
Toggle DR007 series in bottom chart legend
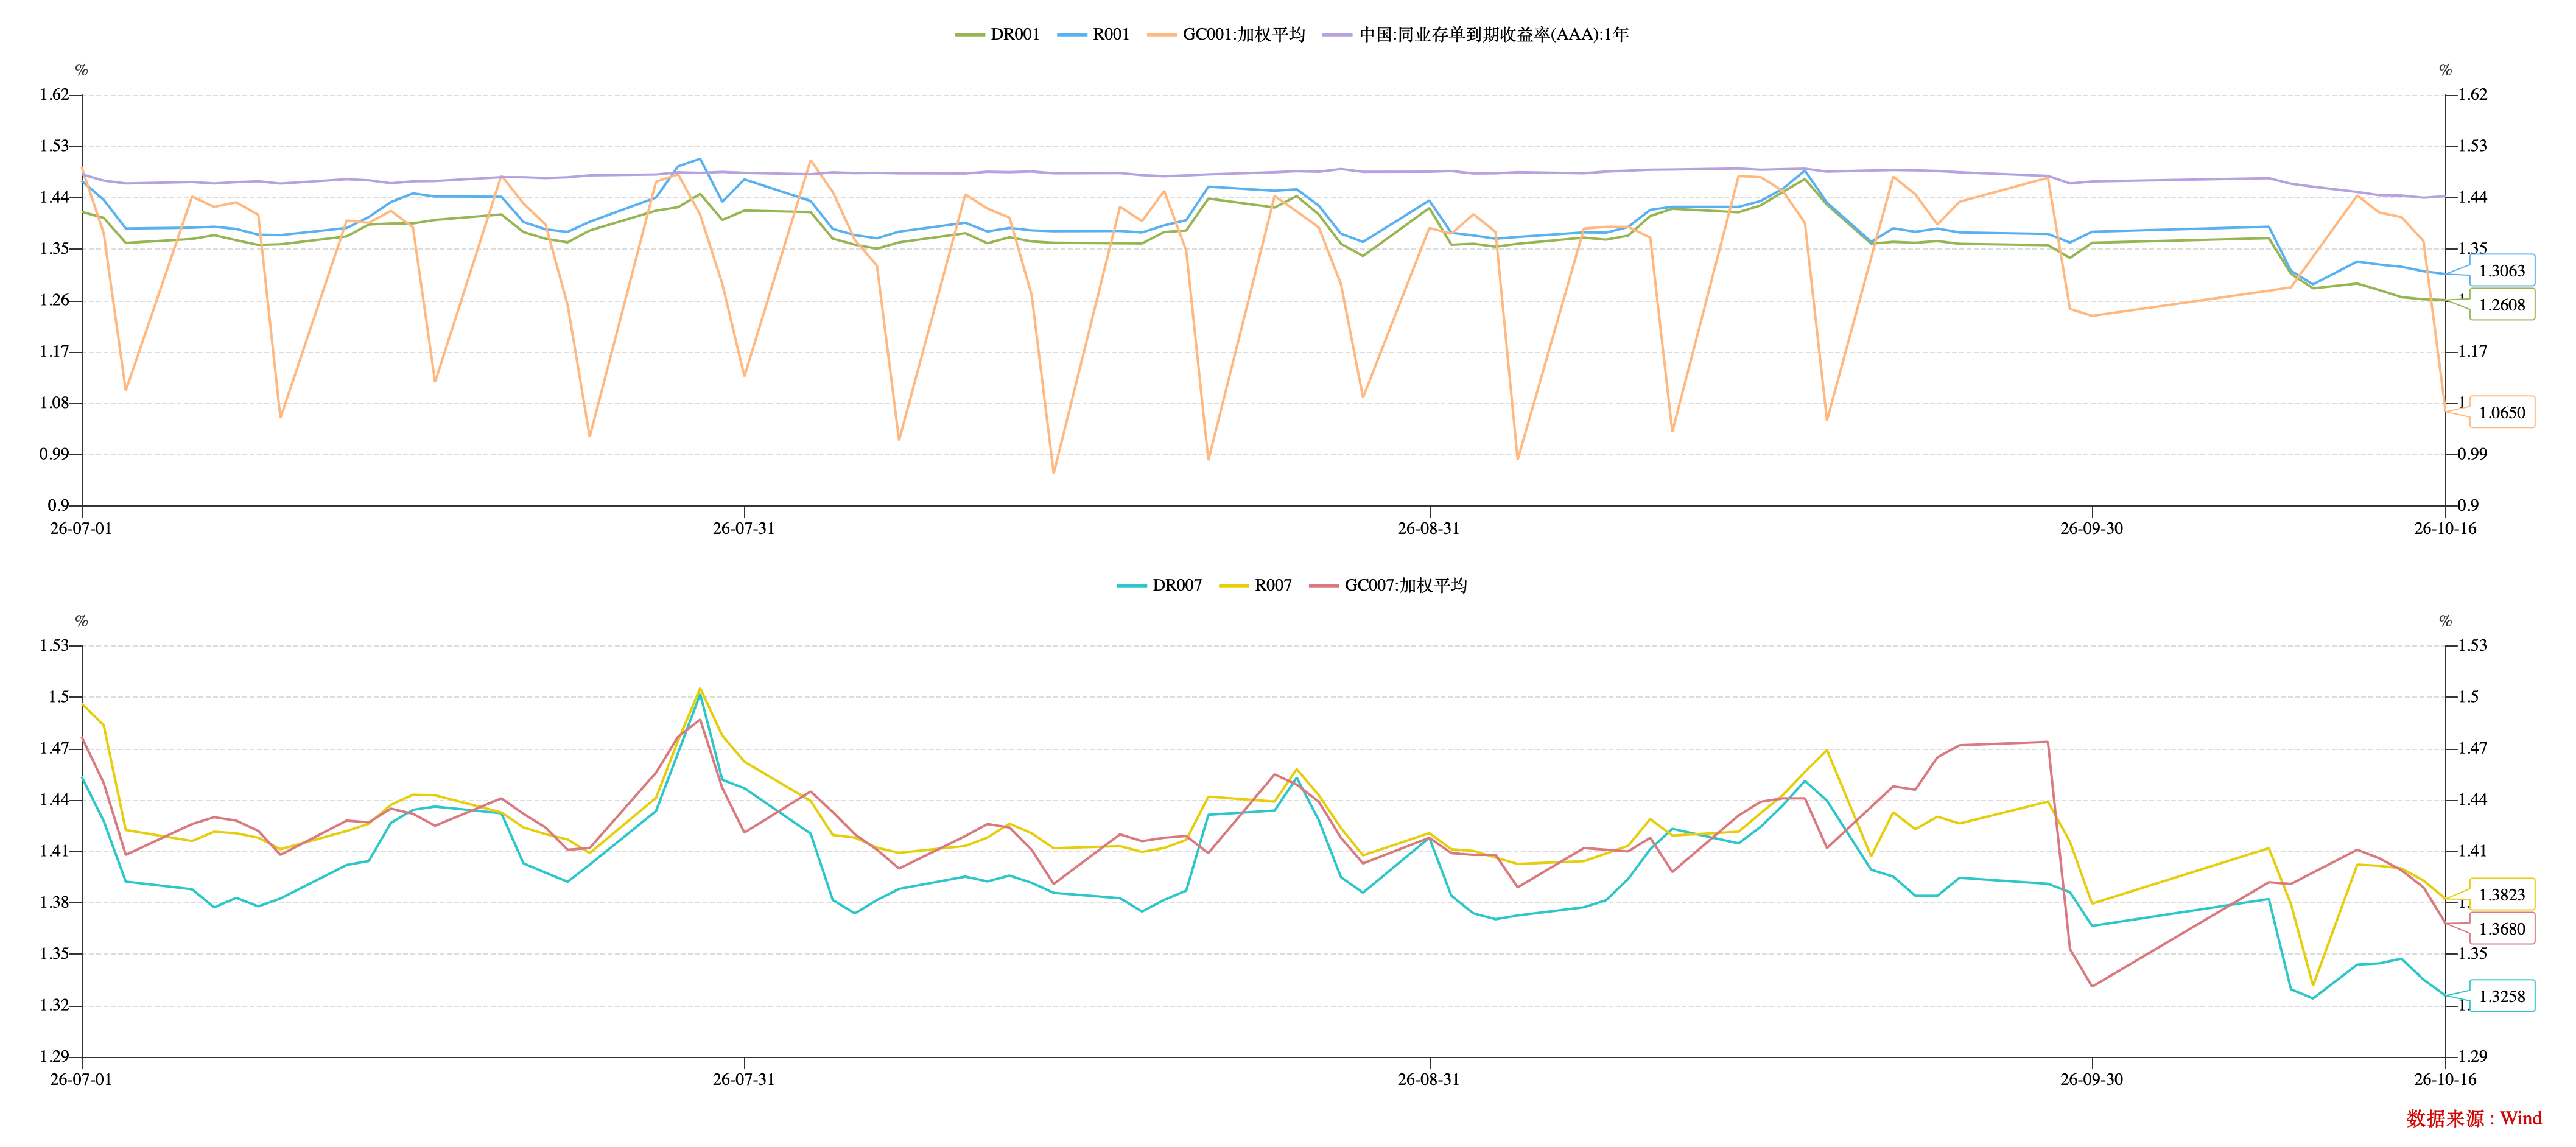point(1159,585)
